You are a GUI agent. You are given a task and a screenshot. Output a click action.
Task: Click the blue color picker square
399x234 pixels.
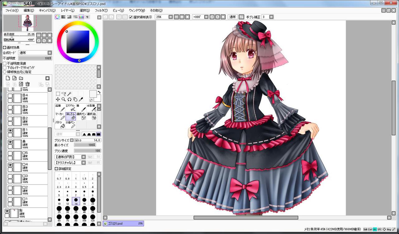[78, 42]
